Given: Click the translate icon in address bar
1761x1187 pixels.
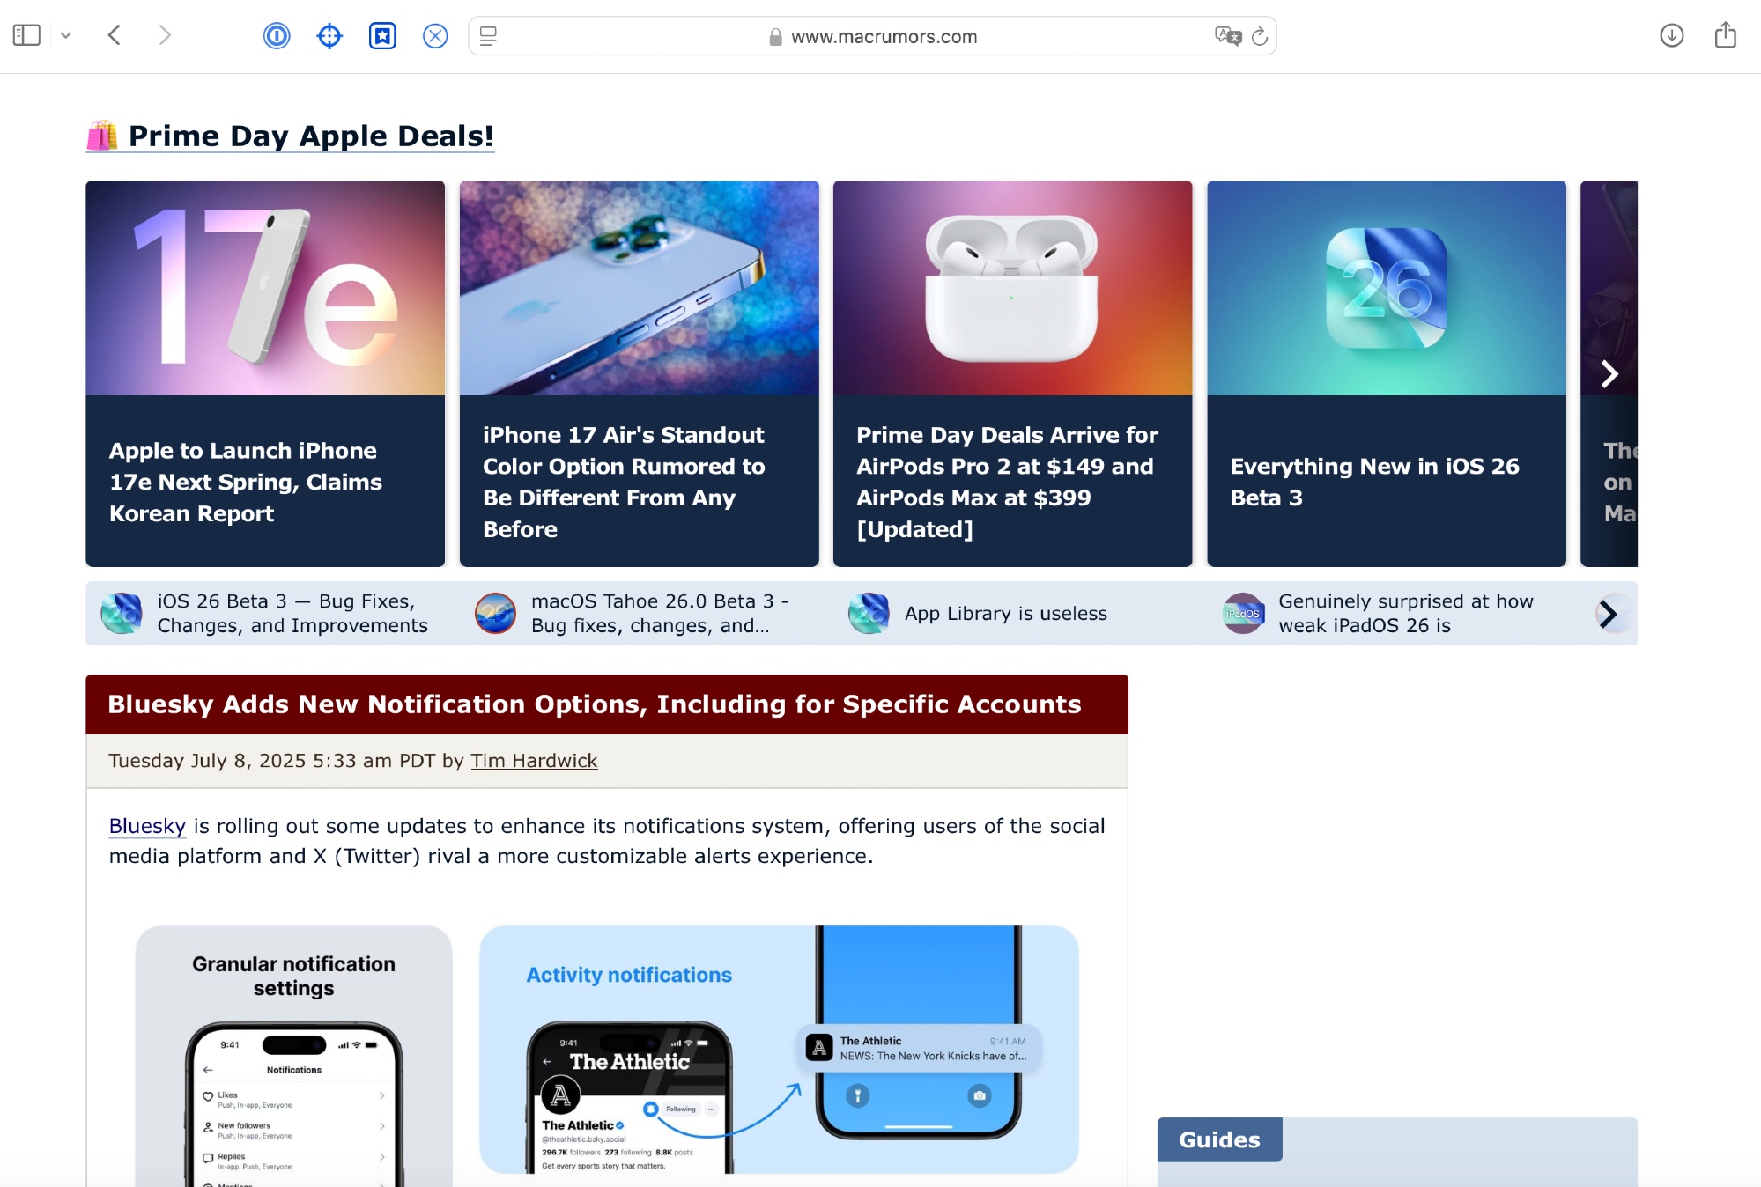Looking at the screenshot, I should click(x=1226, y=36).
